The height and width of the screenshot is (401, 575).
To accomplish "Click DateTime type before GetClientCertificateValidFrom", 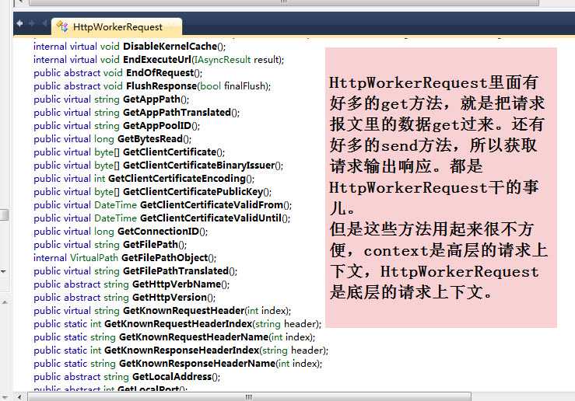I will tap(115, 204).
